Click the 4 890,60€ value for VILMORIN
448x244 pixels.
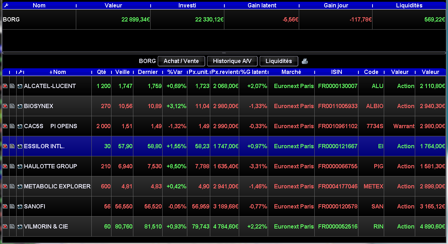432,226
